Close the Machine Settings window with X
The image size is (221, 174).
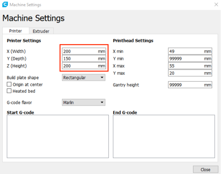216,5
